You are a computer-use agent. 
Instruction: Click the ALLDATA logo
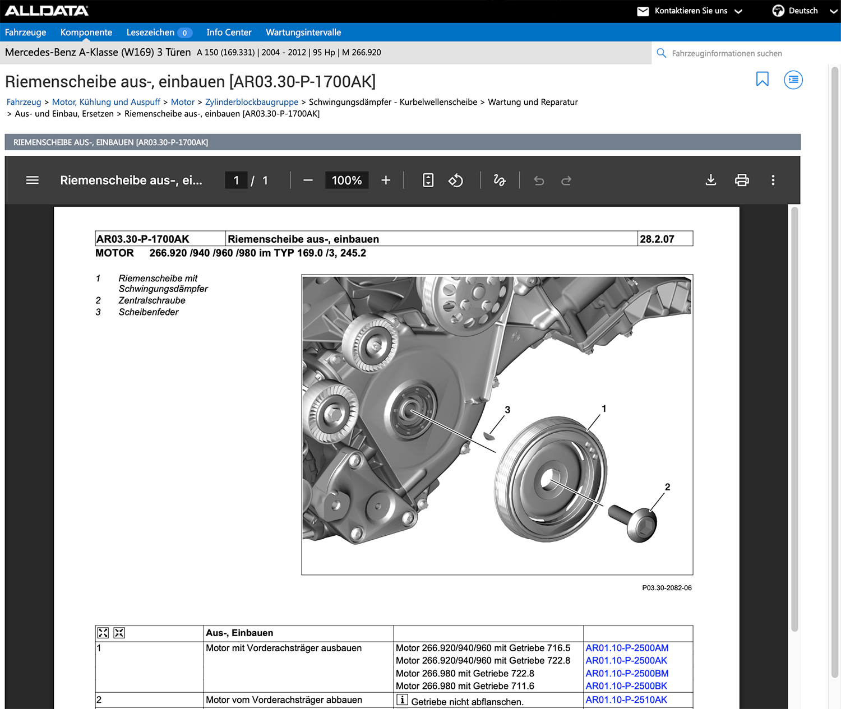click(x=47, y=11)
